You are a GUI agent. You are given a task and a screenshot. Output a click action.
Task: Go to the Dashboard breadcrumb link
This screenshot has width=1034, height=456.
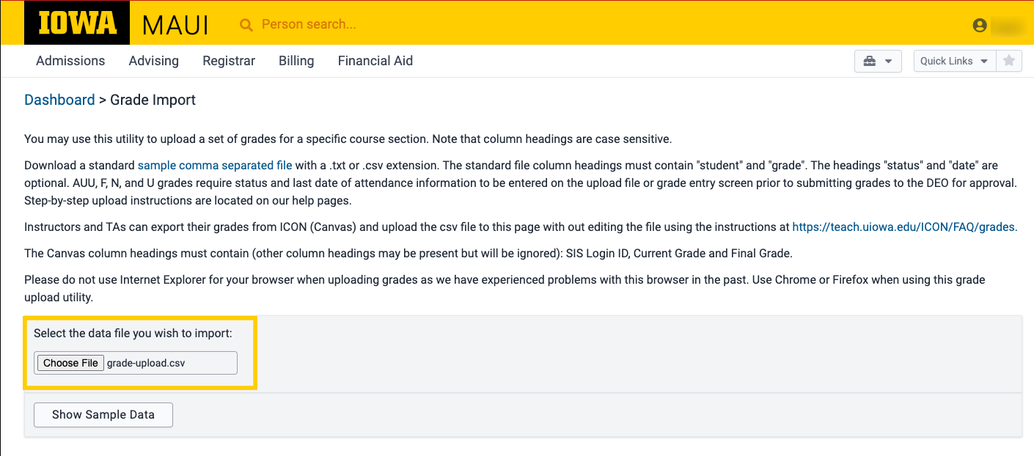point(59,100)
